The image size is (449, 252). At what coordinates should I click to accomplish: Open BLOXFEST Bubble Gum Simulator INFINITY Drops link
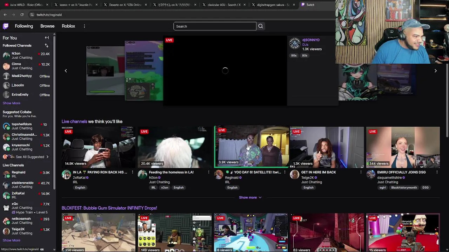[x=109, y=208]
